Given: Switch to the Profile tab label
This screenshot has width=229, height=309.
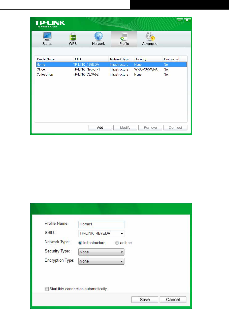Looking at the screenshot, I should pos(124,44).
